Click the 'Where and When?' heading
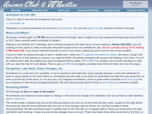 [17, 33]
